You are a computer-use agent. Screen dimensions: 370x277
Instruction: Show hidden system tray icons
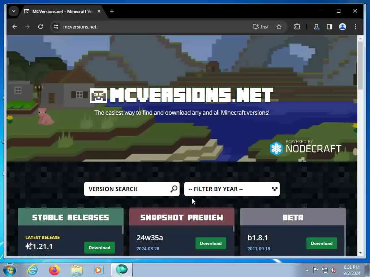click(x=307, y=270)
